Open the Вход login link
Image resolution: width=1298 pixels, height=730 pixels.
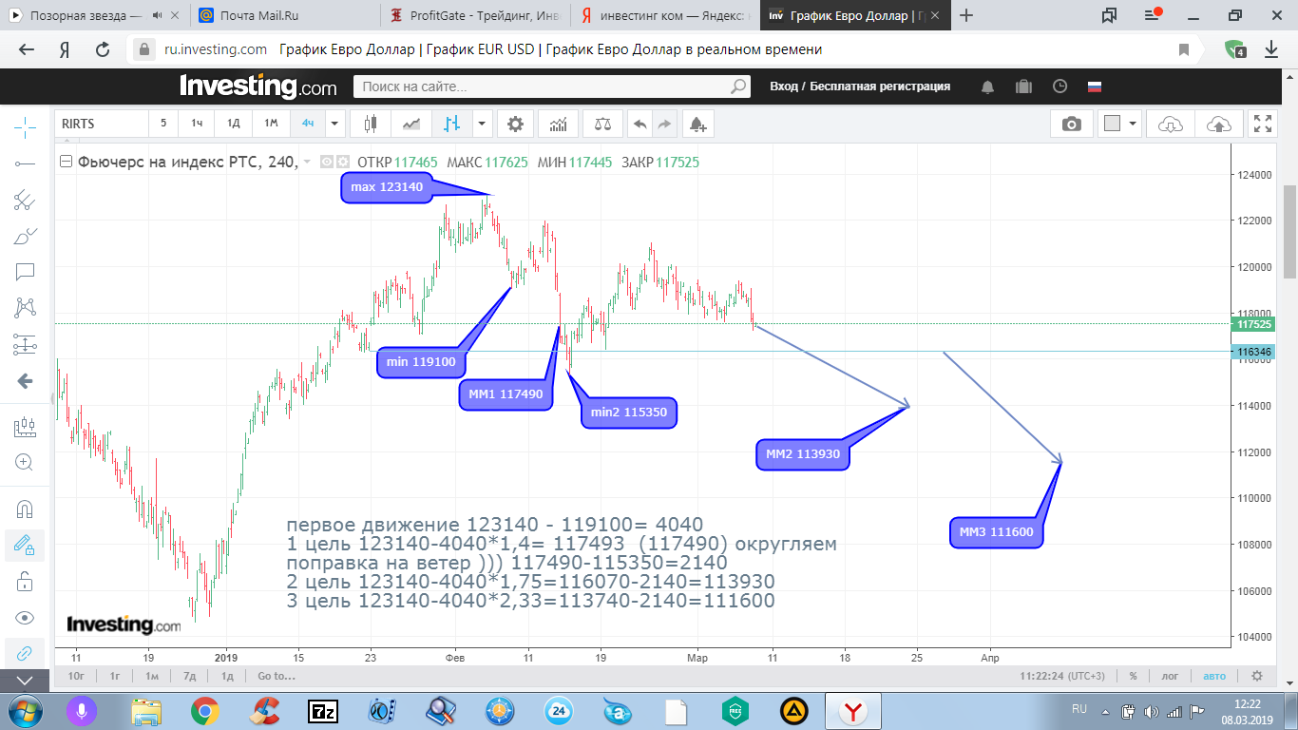point(784,86)
